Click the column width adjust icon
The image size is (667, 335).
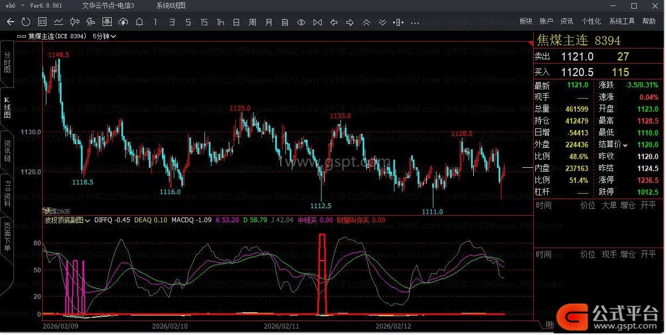point(398,22)
